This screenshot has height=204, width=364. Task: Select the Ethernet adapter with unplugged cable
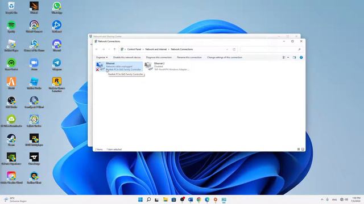pos(119,66)
